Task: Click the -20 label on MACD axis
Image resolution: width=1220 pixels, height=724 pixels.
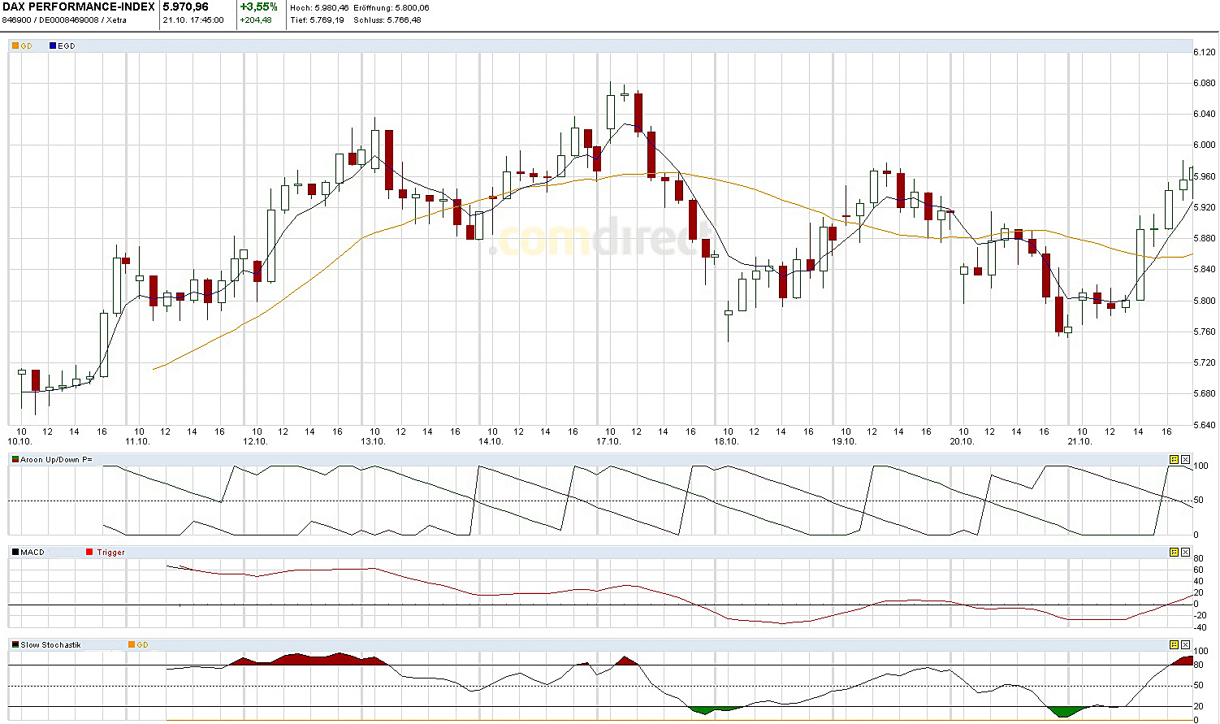Action: pos(1201,616)
